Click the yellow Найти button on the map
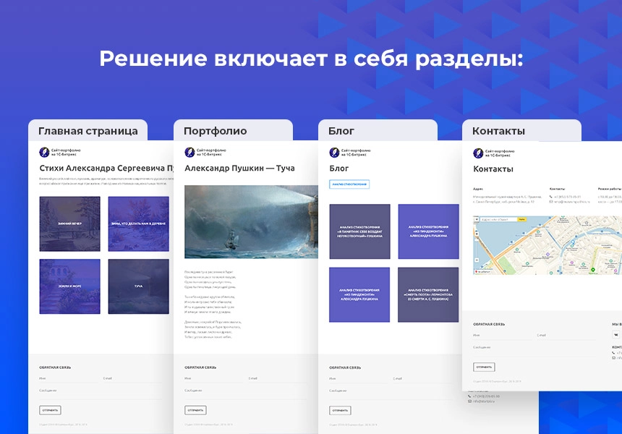This screenshot has width=622, height=434. coord(522,219)
